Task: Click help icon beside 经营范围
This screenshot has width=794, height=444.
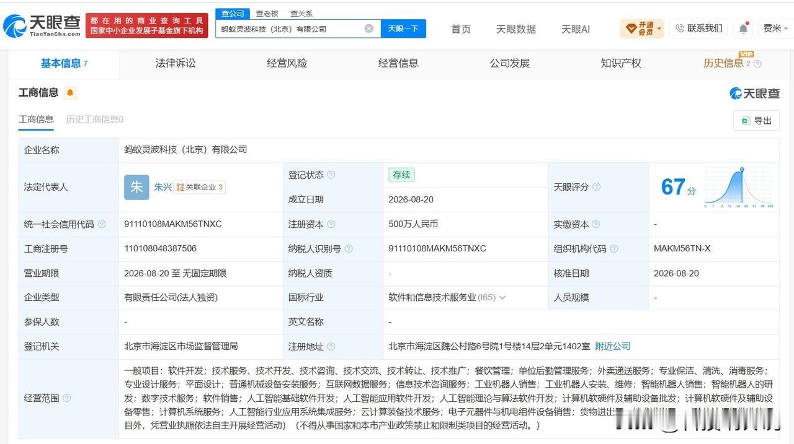Action: [x=66, y=398]
